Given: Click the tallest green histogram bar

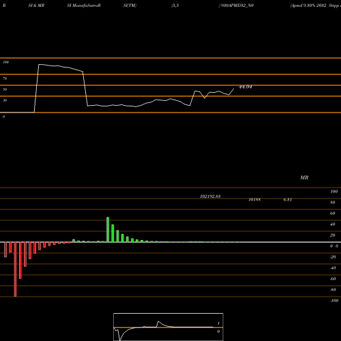Looking at the screenshot, I should tap(108, 230).
